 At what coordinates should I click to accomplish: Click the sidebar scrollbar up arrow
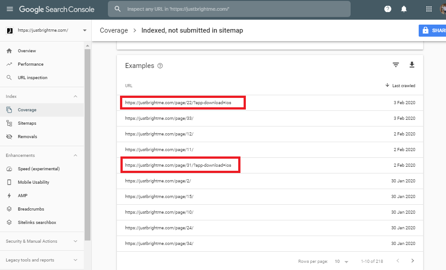click(x=87, y=46)
